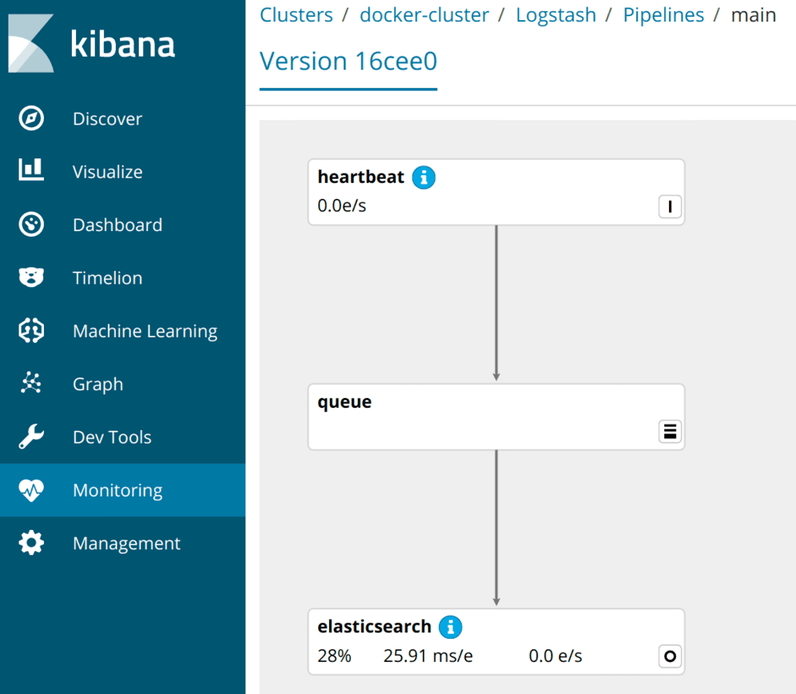Image resolution: width=796 pixels, height=694 pixels.
Task: Navigate to docker-cluster breadcrumb
Action: (424, 14)
